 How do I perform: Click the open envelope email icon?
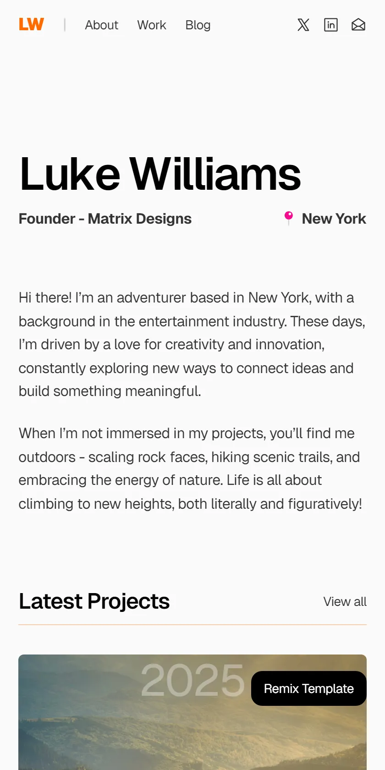(x=358, y=25)
